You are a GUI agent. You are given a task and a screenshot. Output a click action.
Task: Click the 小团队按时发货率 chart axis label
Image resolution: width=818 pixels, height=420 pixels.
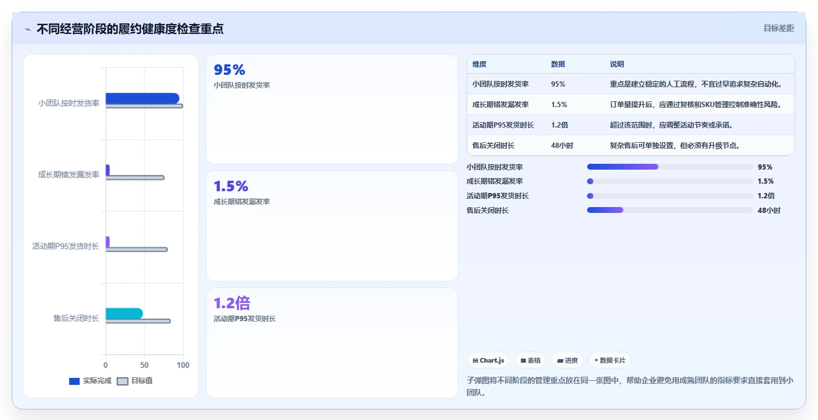pos(68,103)
